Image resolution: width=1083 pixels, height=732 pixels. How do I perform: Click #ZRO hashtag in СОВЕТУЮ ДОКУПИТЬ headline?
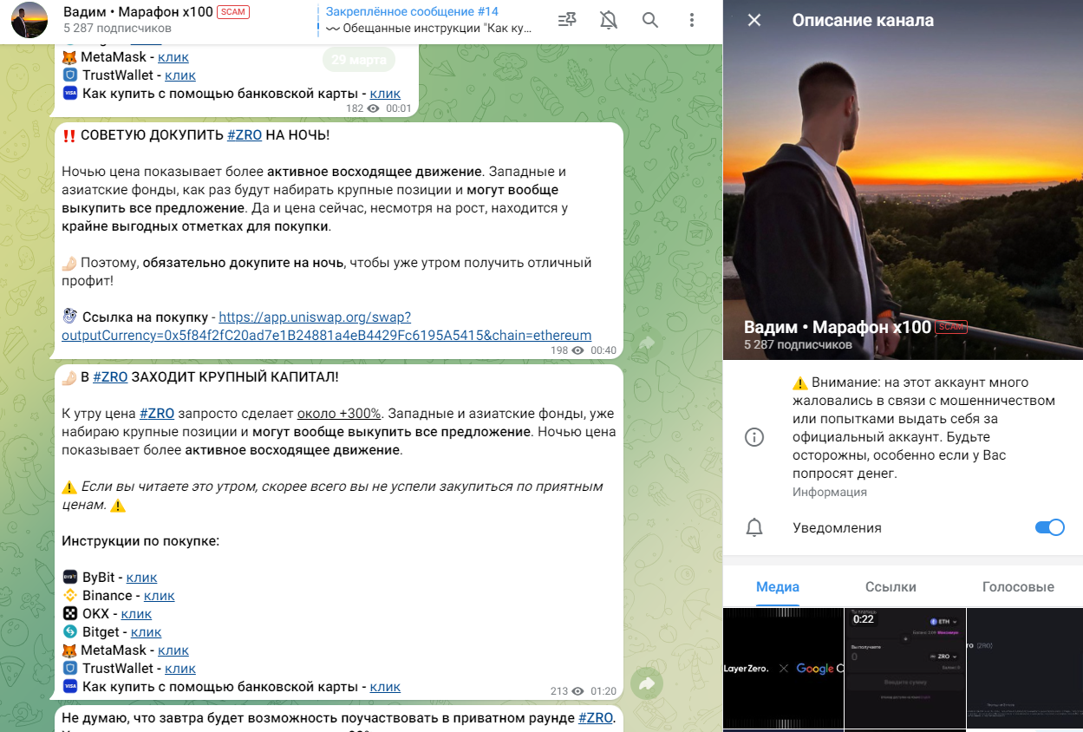tap(245, 135)
